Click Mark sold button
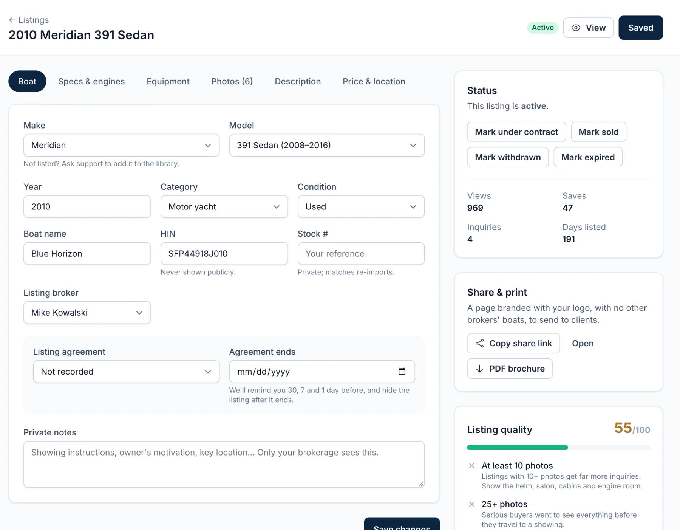This screenshot has height=530, width=680. [x=598, y=132]
